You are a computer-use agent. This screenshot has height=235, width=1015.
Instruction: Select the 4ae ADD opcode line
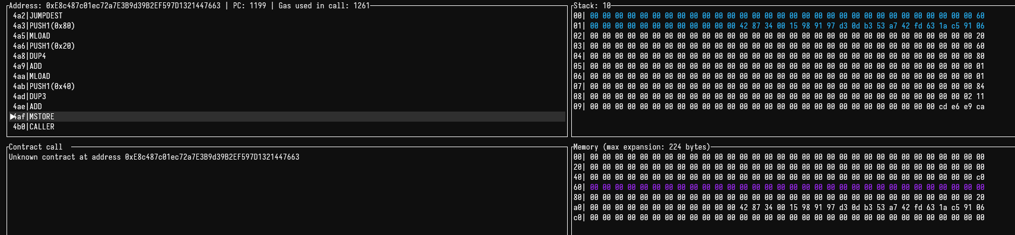(27, 107)
